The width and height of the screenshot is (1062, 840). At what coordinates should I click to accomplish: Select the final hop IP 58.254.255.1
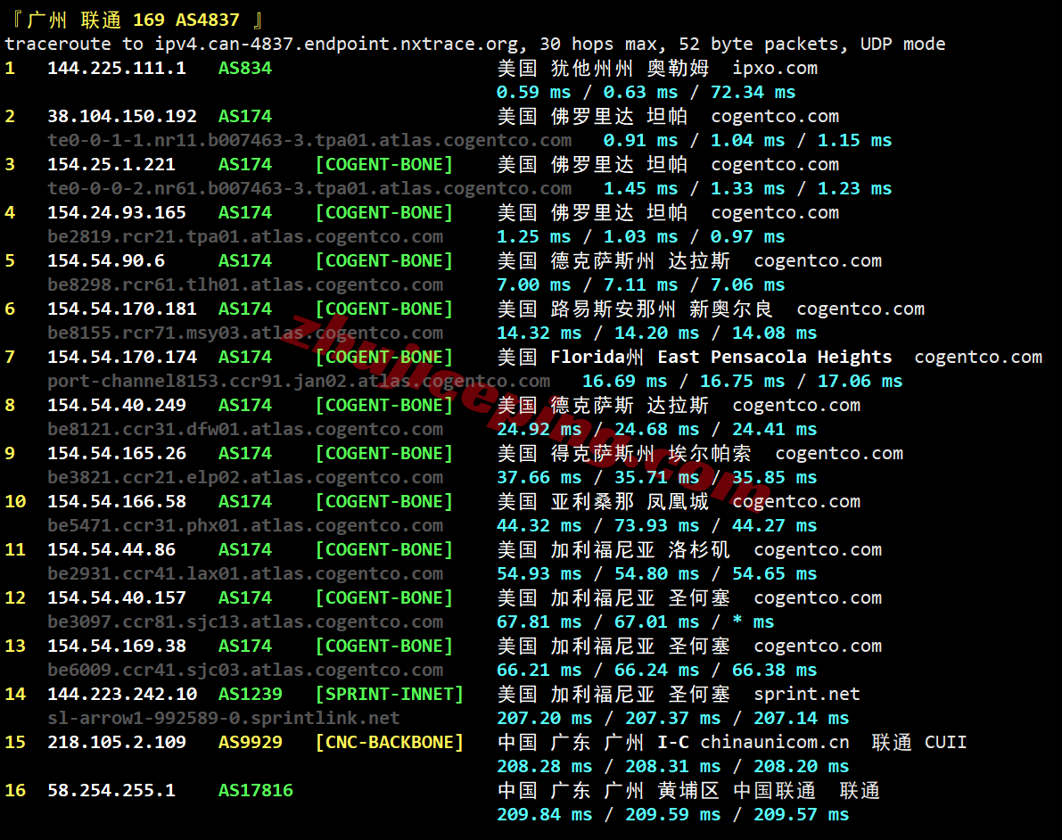pyautogui.click(x=111, y=790)
